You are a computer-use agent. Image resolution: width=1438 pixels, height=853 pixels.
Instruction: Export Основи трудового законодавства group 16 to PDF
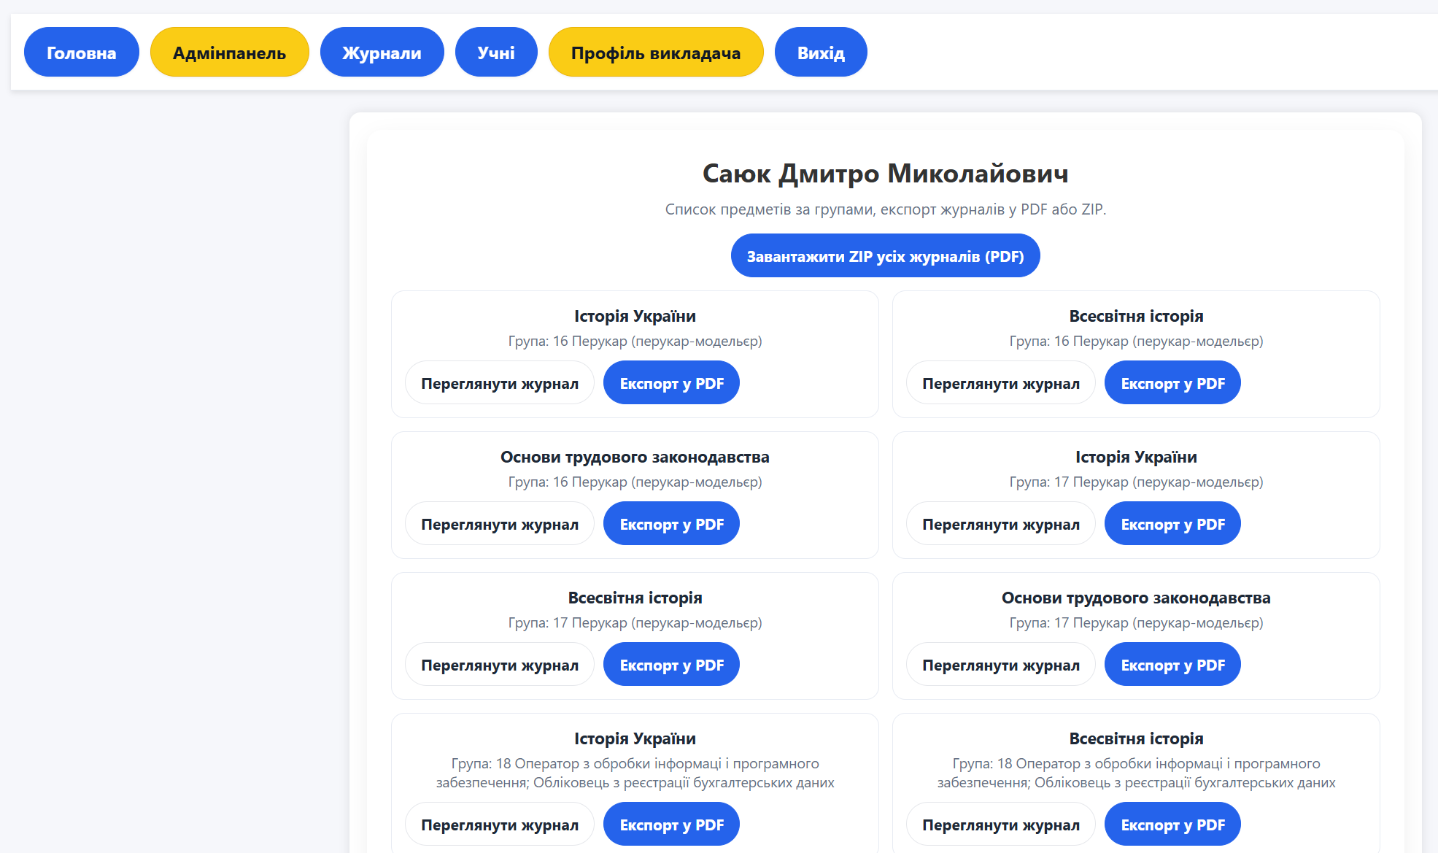coord(671,523)
